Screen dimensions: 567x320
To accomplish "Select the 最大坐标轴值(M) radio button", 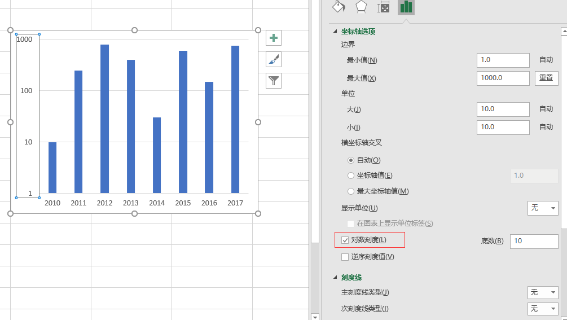I will pos(350,191).
